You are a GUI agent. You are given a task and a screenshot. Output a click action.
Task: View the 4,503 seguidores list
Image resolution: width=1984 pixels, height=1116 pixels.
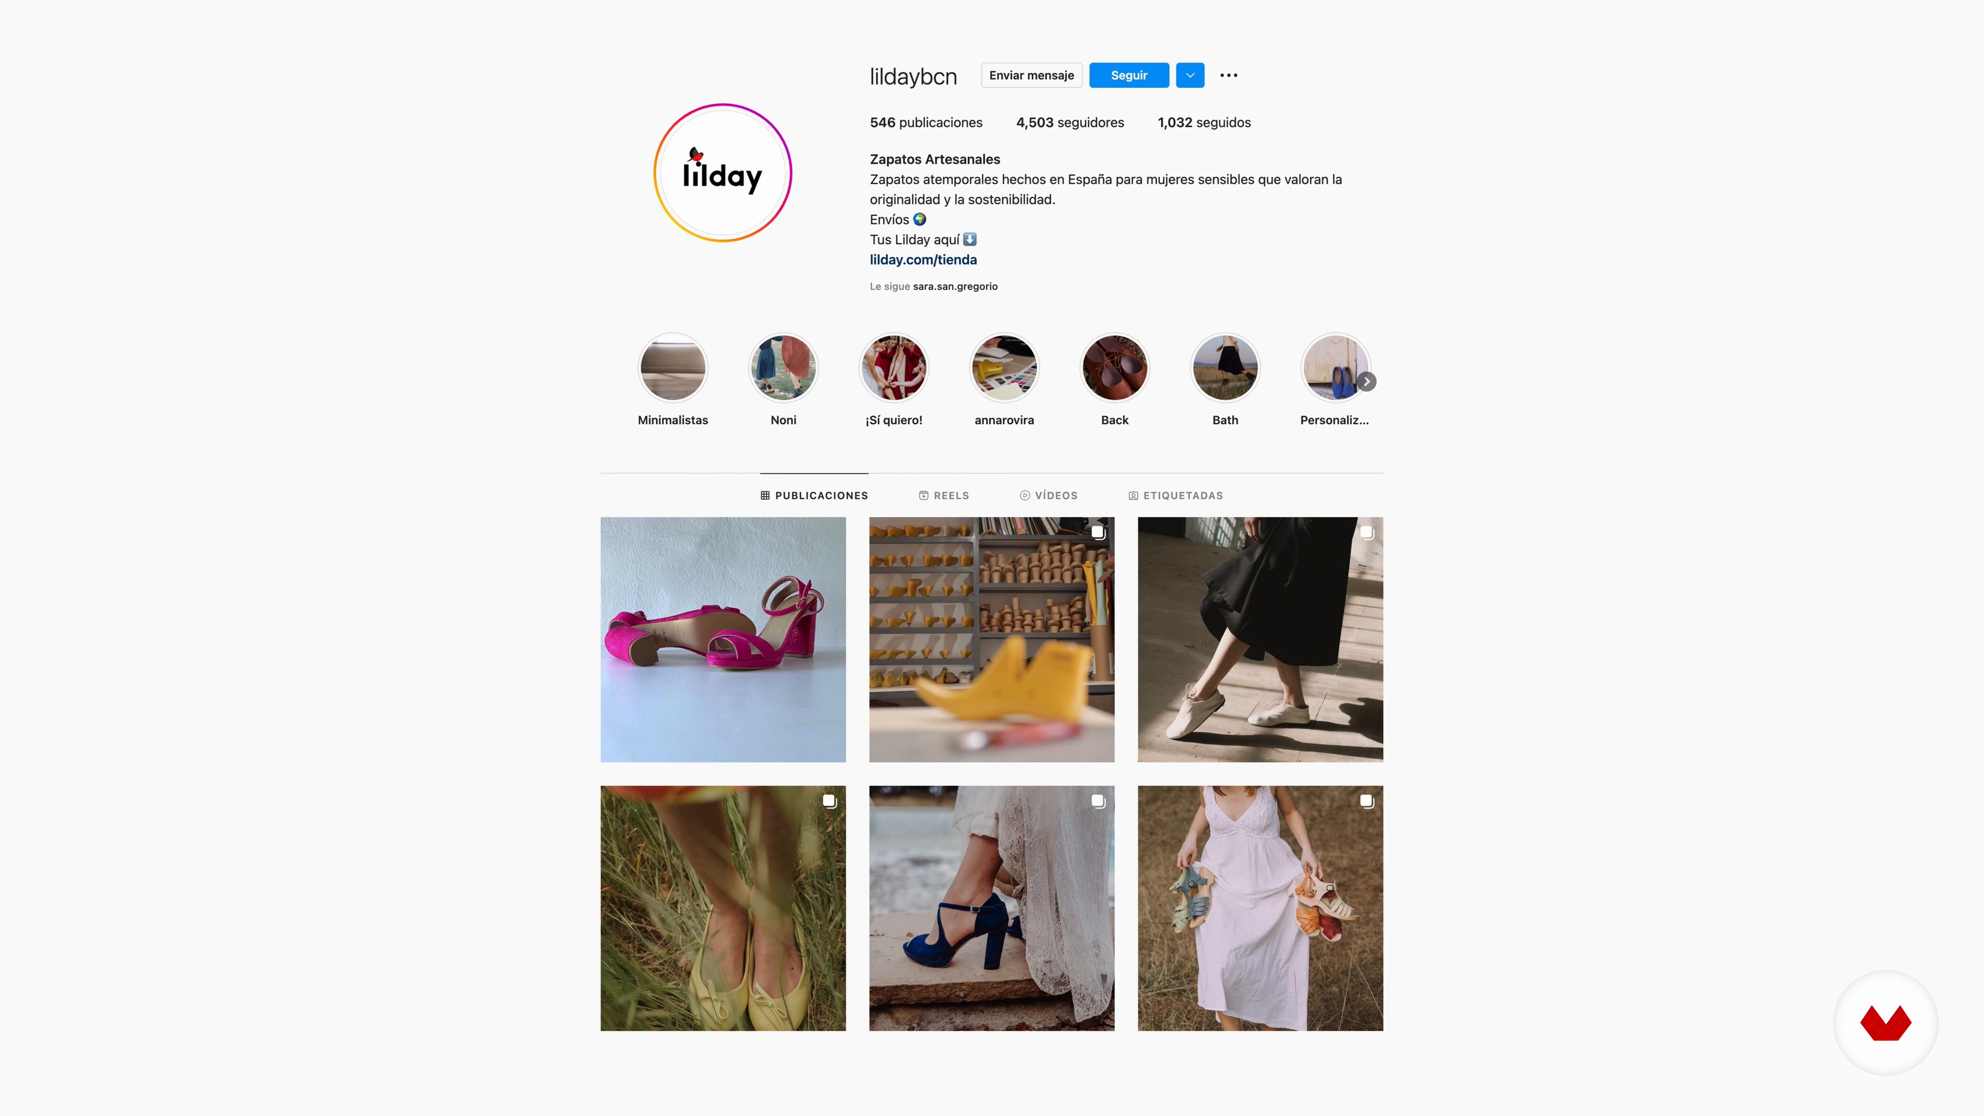1070,122
